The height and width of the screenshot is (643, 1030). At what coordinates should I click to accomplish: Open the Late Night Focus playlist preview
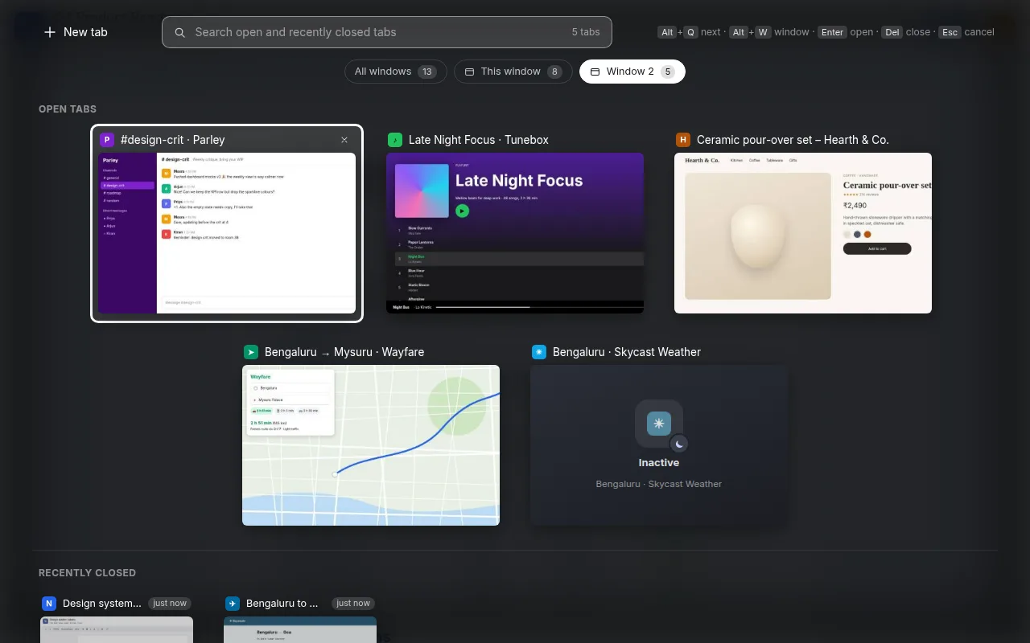(515, 233)
